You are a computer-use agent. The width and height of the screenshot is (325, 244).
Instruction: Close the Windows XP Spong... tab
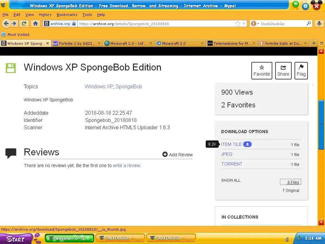click(48, 43)
